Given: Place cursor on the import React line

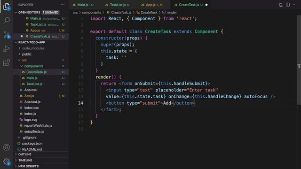Looking at the screenshot, I should (x=143, y=19).
